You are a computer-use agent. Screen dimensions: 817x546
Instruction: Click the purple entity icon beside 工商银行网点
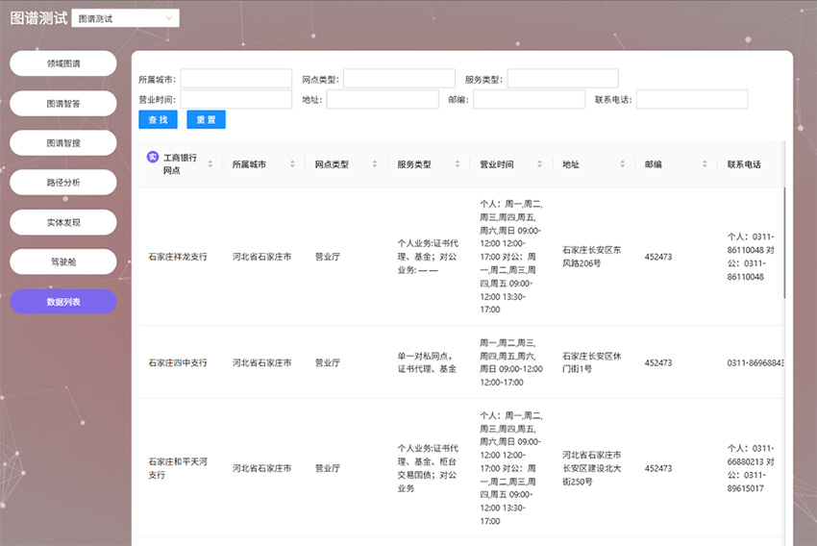(153, 157)
